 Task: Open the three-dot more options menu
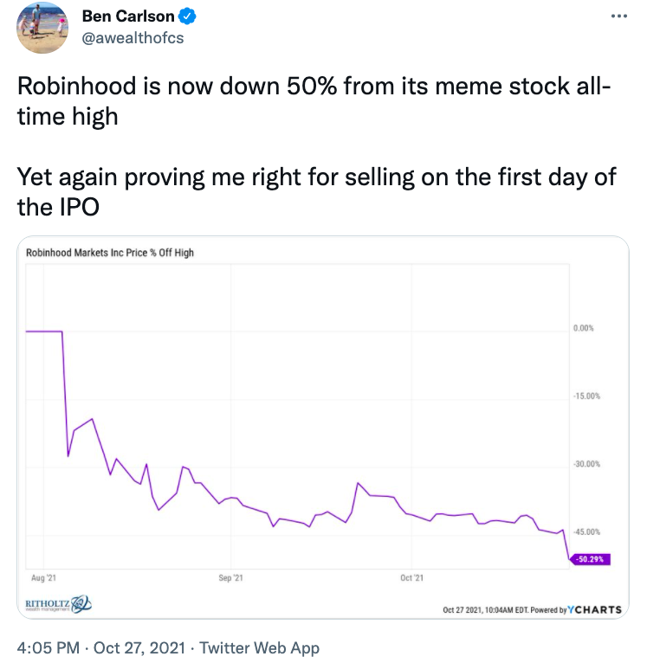616,16
